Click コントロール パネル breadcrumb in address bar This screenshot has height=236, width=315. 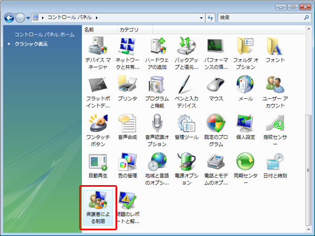[70, 18]
